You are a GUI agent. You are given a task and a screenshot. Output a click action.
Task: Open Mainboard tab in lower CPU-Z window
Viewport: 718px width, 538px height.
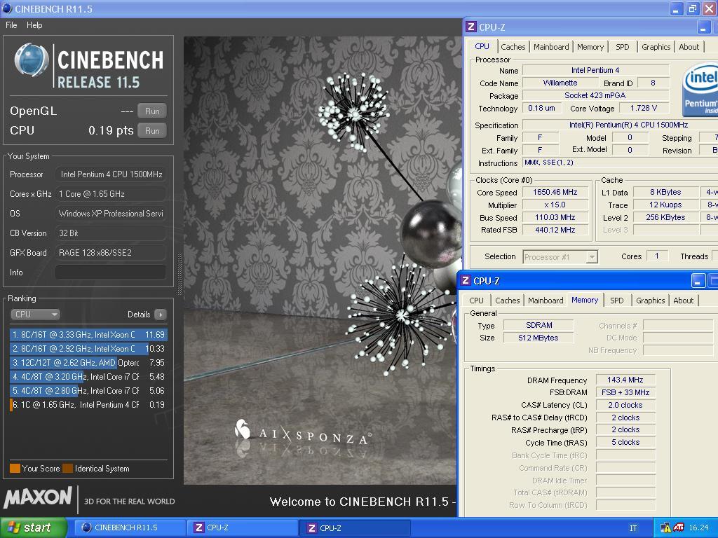(546, 301)
